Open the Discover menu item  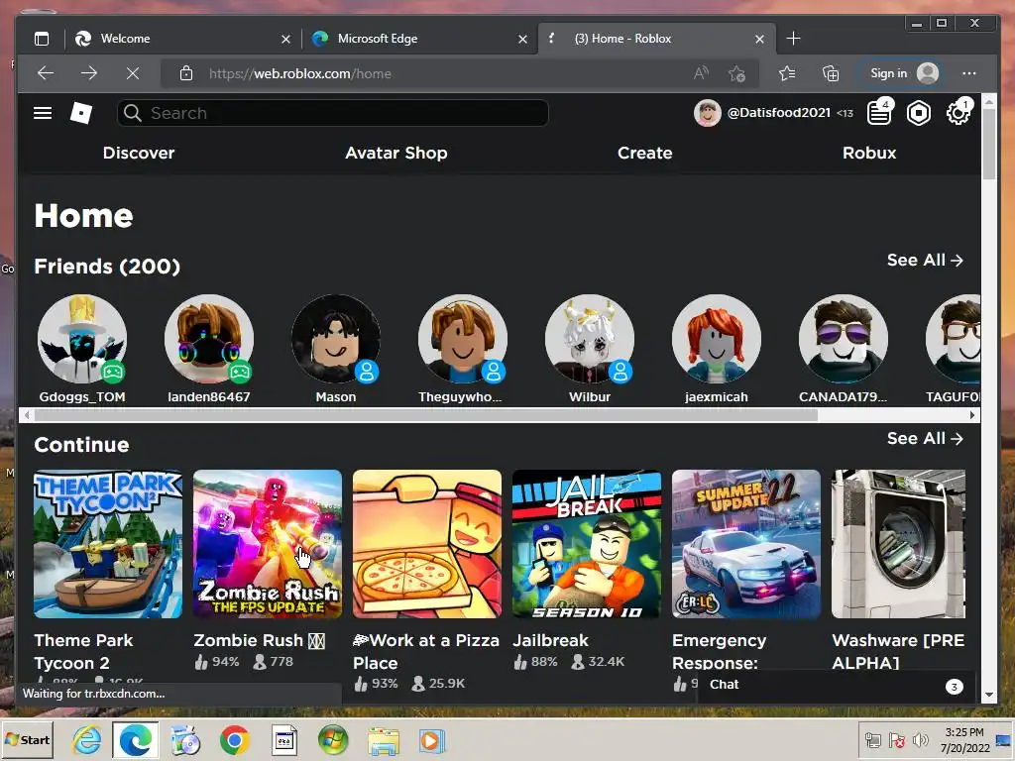point(139,153)
